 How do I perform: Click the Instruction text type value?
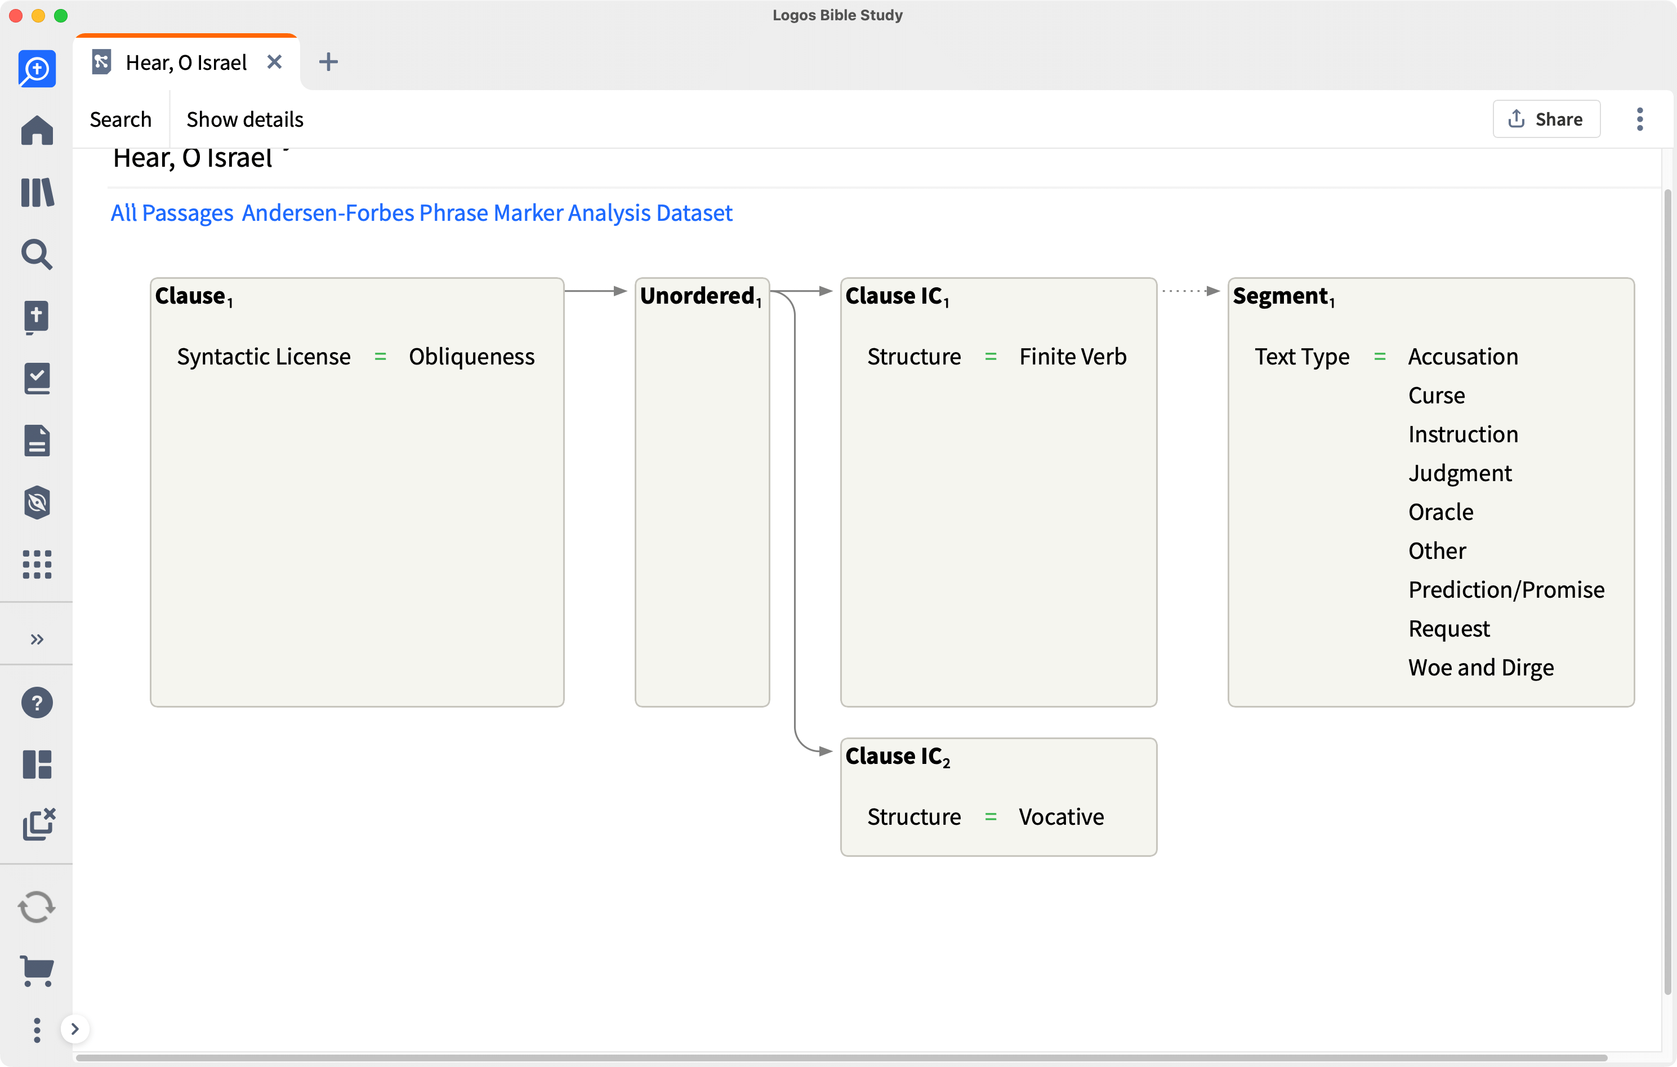point(1463,434)
